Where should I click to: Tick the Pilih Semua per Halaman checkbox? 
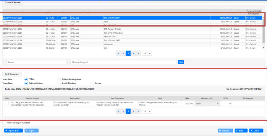[4, 123]
